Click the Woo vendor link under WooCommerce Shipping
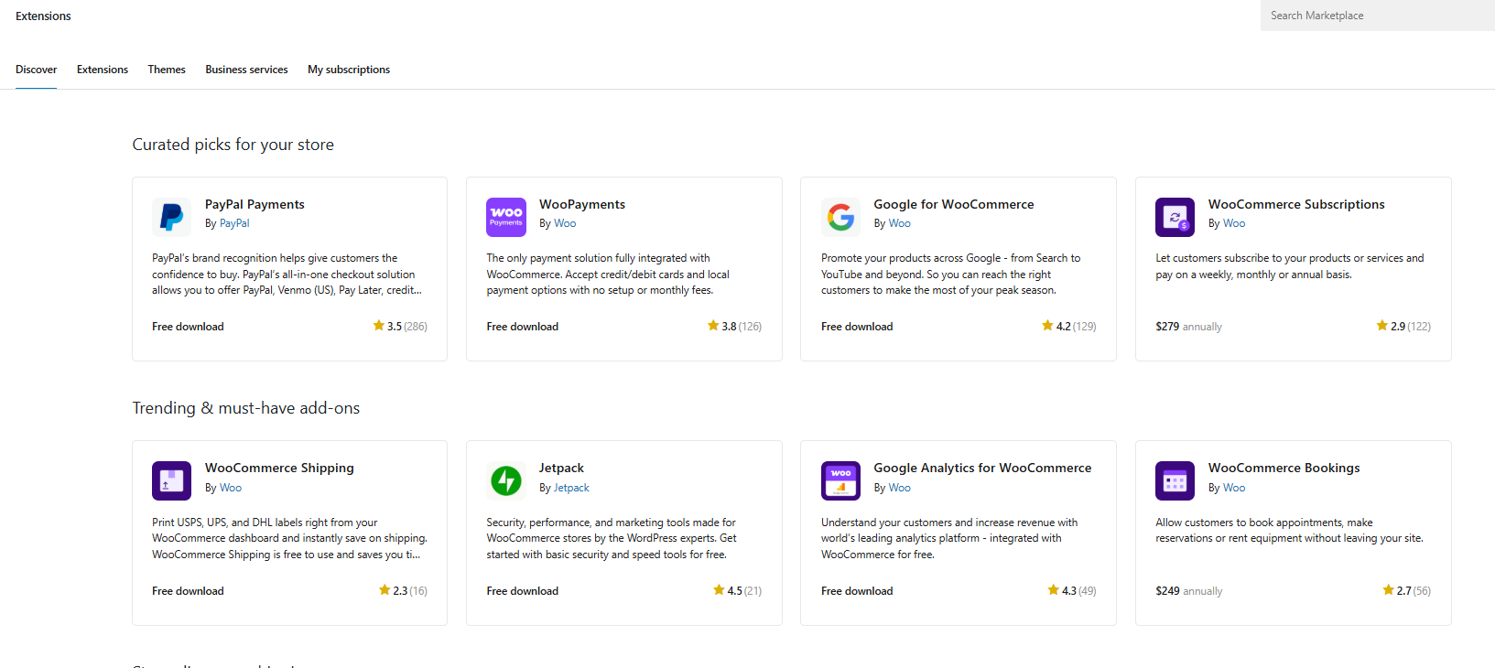The height and width of the screenshot is (668, 1495). (x=231, y=488)
